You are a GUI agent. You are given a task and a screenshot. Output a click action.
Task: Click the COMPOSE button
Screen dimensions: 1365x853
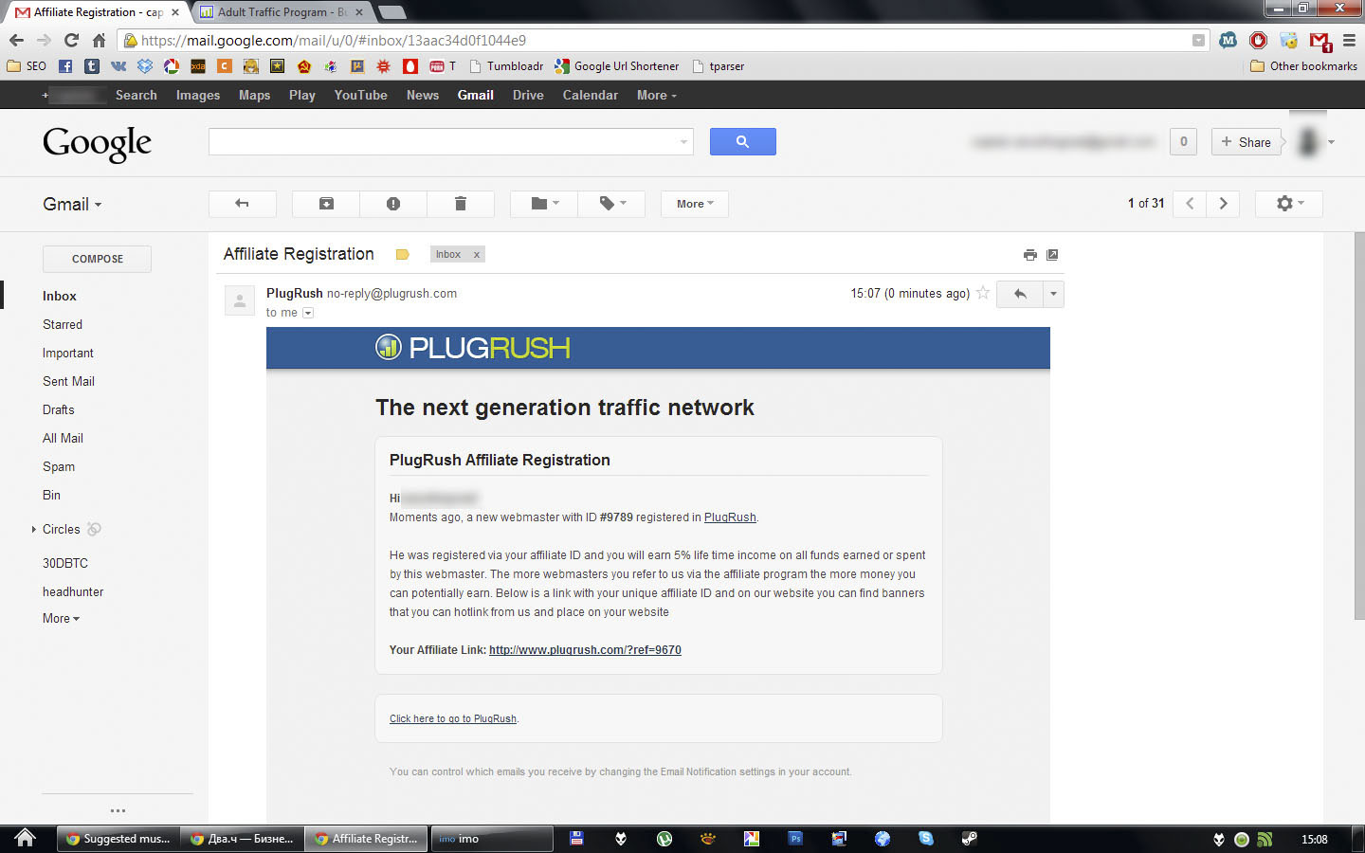pos(98,259)
